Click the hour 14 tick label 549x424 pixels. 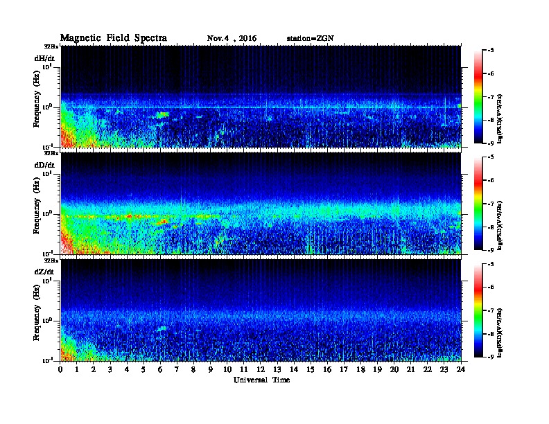point(294,369)
